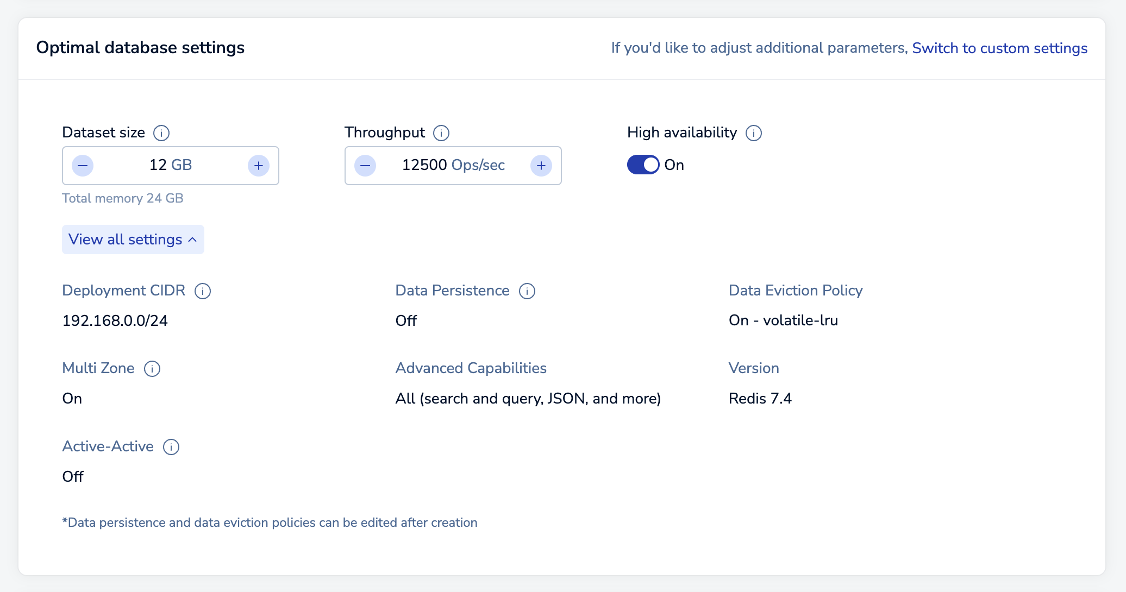Decrease throughput with minus button
The image size is (1126, 592).
tap(365, 166)
